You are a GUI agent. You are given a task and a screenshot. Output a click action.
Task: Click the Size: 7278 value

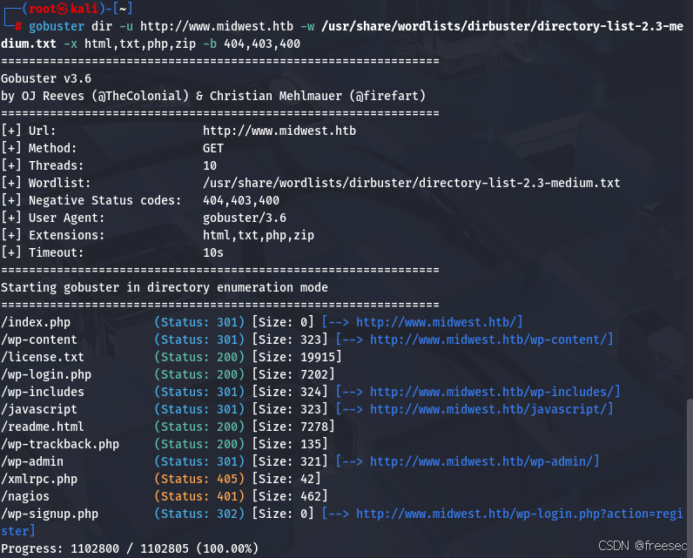pyautogui.click(x=293, y=427)
